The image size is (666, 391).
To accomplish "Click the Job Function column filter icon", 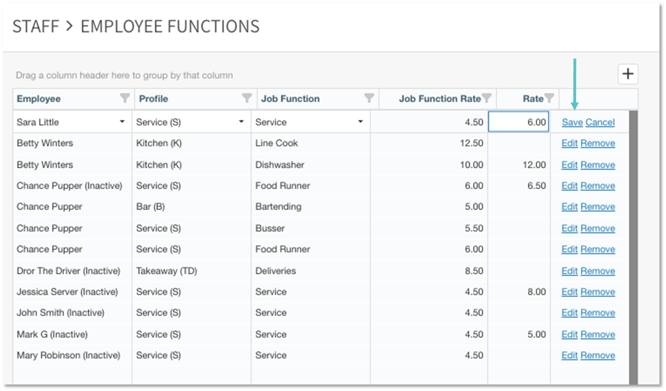I will (x=369, y=98).
